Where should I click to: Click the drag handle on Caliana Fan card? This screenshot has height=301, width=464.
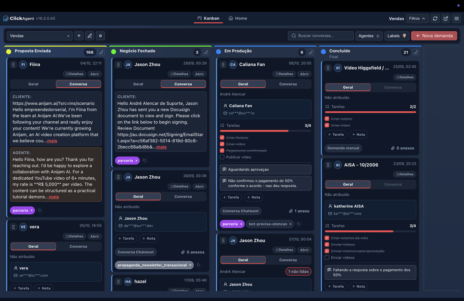(223, 65)
